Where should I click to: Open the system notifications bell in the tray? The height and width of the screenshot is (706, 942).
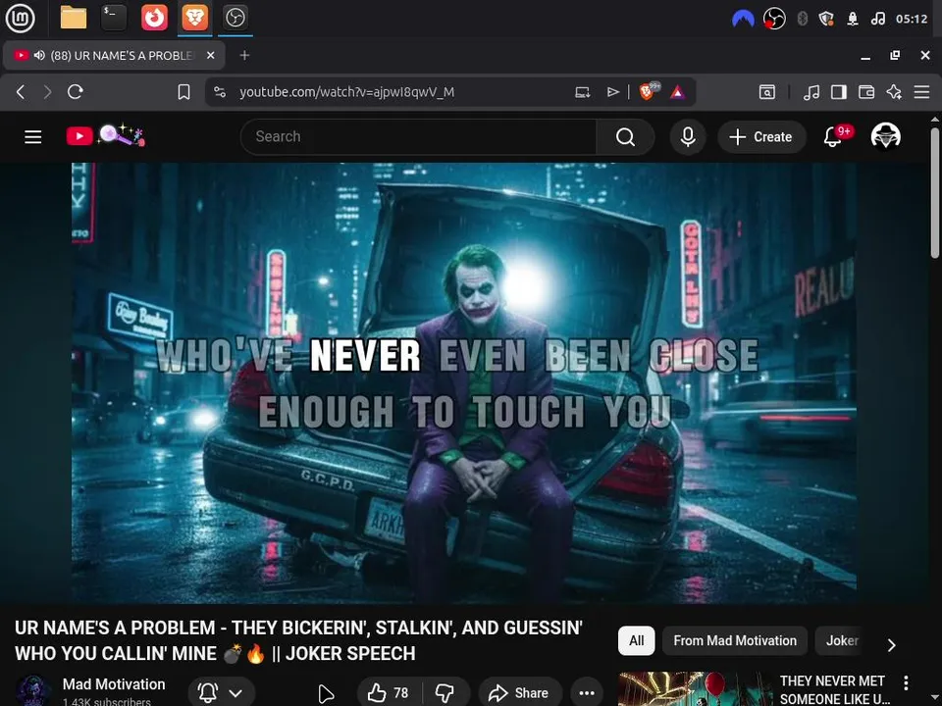[x=852, y=19]
